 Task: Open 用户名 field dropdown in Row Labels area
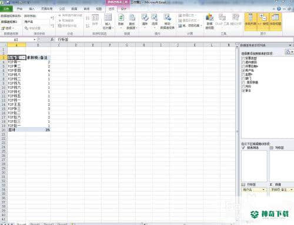point(263,190)
